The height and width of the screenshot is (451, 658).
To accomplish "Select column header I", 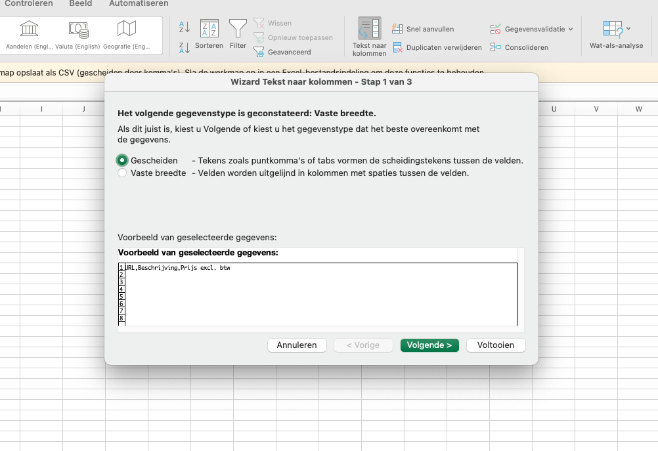I will [41, 109].
